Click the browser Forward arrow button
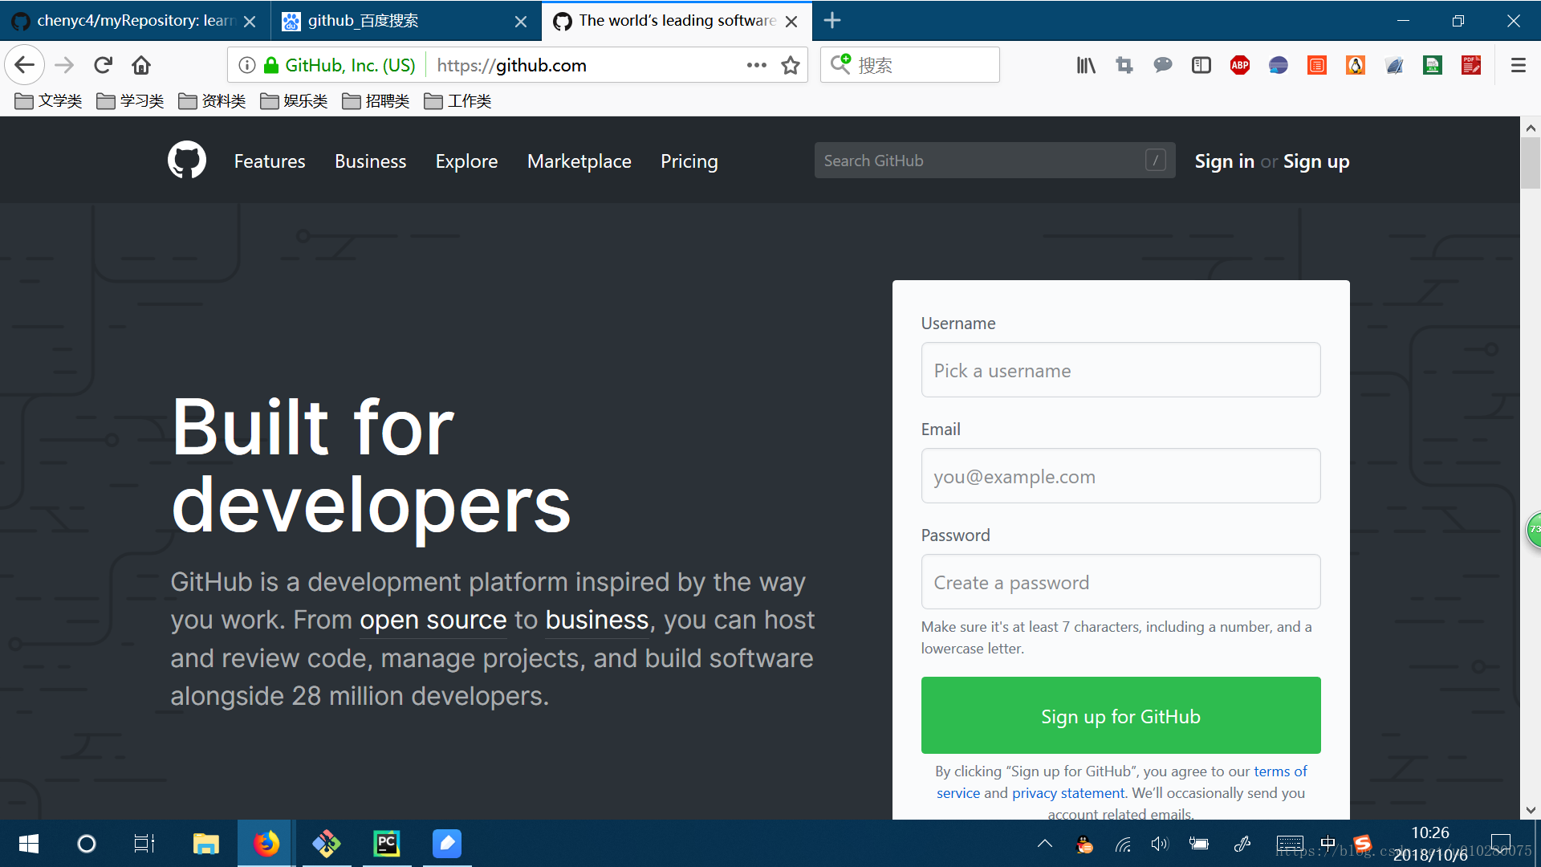Screen dimensions: 1541x867 click(x=64, y=65)
